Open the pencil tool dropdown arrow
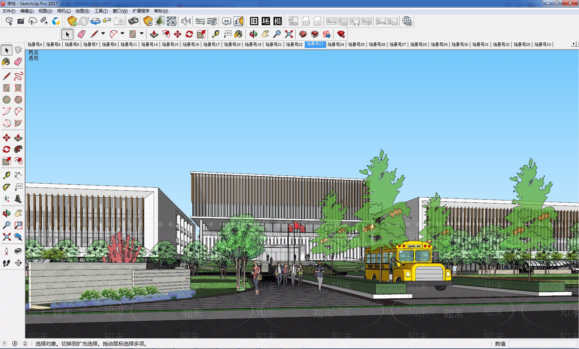 (103, 34)
